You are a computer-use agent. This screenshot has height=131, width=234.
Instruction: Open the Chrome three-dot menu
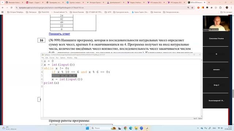(x=231, y=8)
